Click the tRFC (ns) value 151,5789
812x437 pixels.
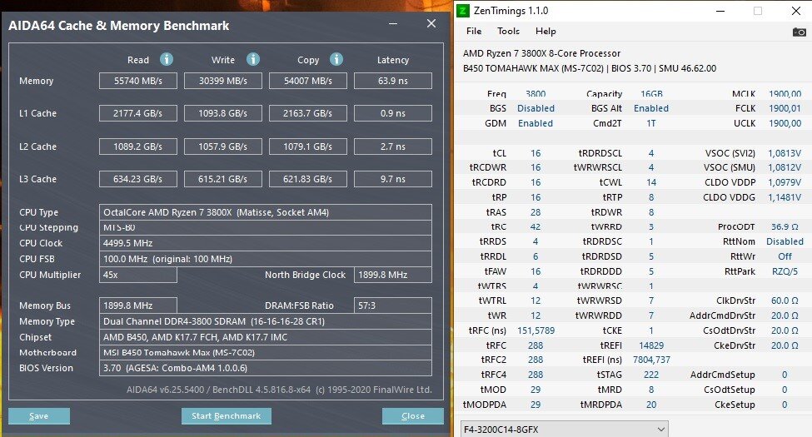click(x=536, y=330)
